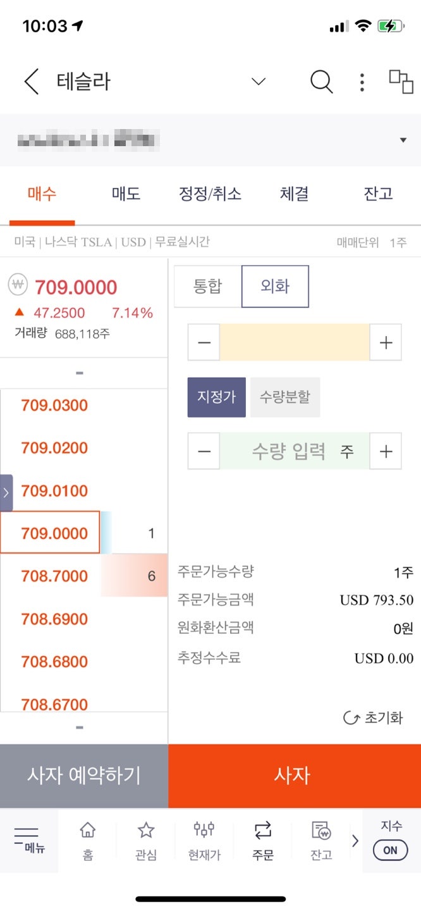Expand the 테슬라 stock name dropdown

(x=258, y=82)
